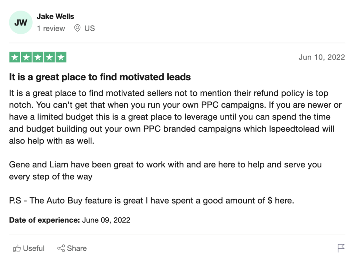The image size is (356, 257).
Task: Click the "1 review" count
Action: 51,28
